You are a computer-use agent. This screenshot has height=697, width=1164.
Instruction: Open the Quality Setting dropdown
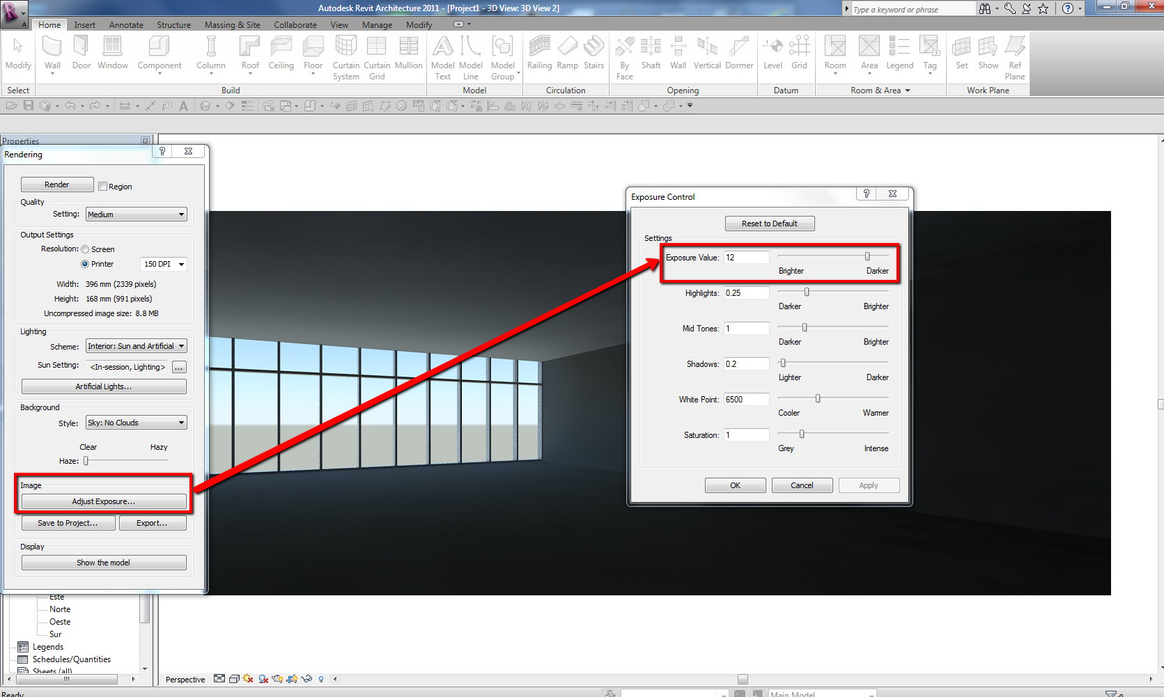[137, 214]
